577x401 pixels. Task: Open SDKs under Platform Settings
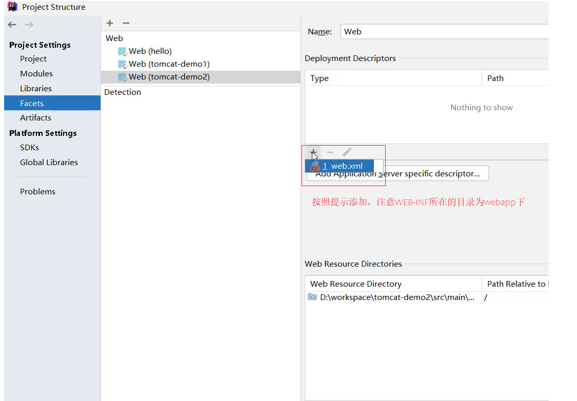29,148
